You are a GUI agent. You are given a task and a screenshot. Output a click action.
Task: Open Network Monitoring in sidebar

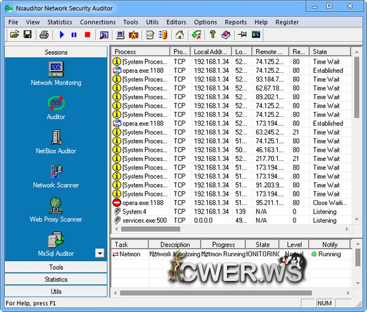coord(56,73)
